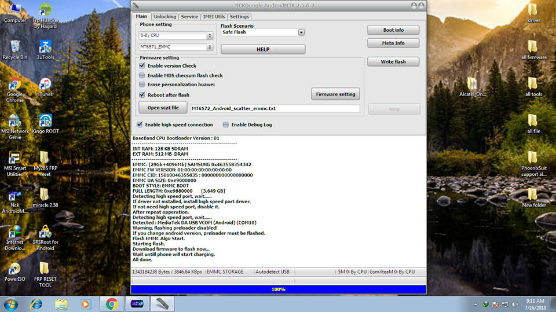The image size is (556, 312).
Task: Click the Open scat file button
Action: (163, 108)
